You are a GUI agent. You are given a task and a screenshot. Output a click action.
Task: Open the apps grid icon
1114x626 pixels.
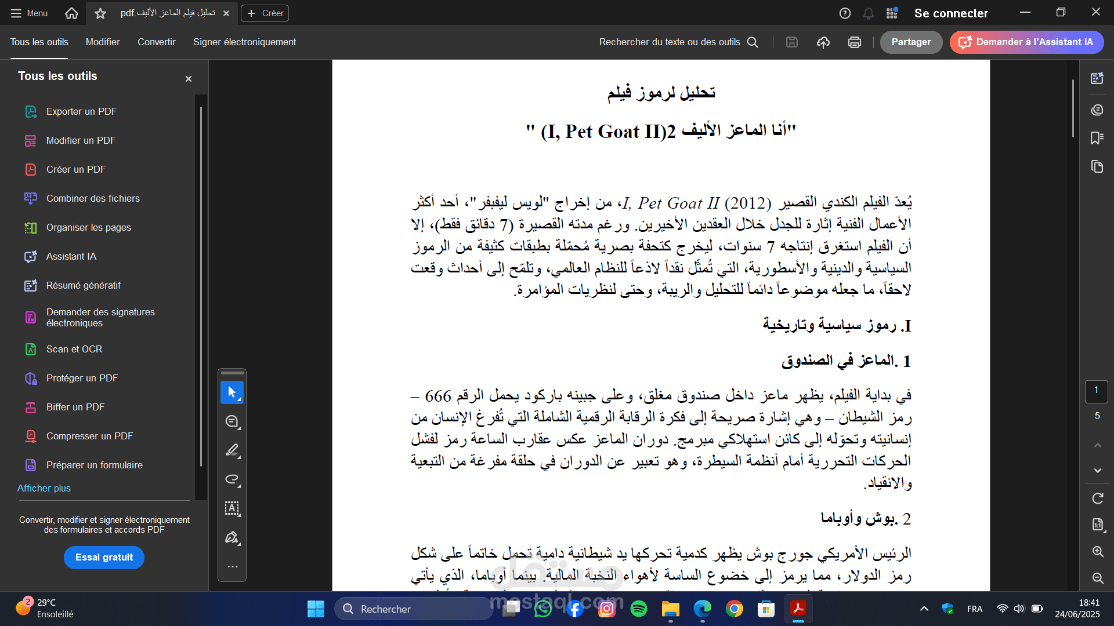click(892, 13)
